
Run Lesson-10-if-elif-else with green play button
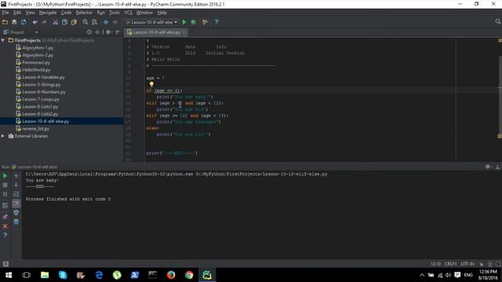[184, 22]
